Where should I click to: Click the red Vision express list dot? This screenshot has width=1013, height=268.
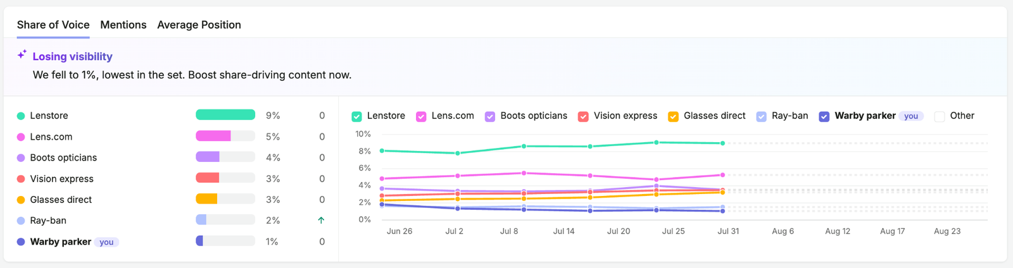click(x=21, y=179)
